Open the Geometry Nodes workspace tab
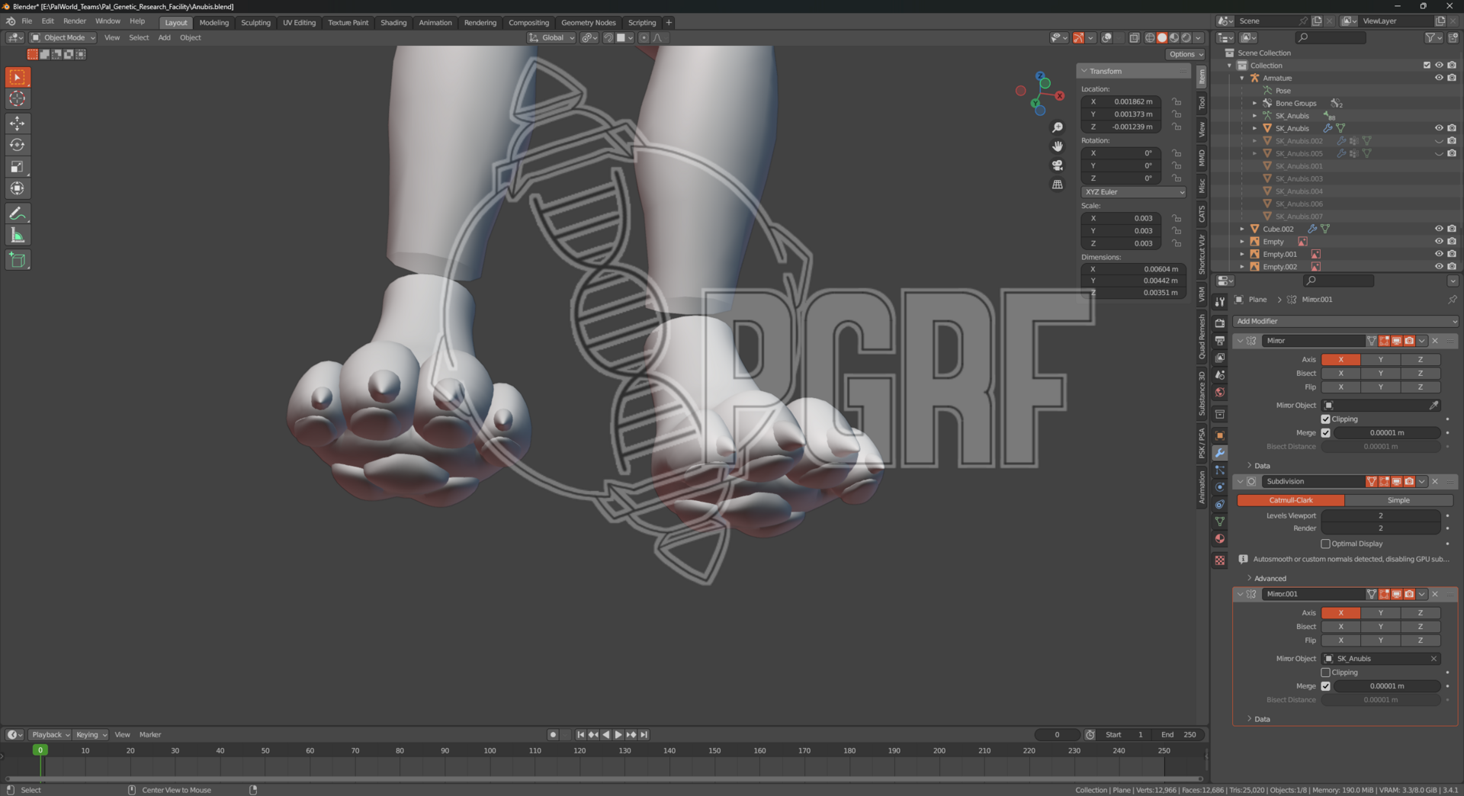1464x796 pixels. [x=588, y=23]
